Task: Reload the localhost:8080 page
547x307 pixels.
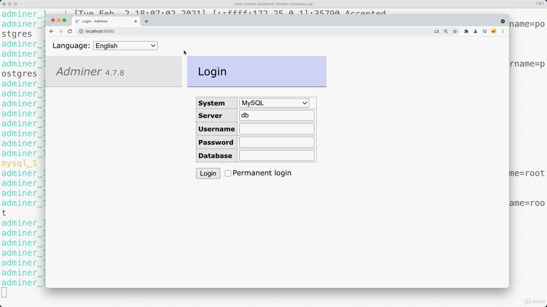Action: 70,31
